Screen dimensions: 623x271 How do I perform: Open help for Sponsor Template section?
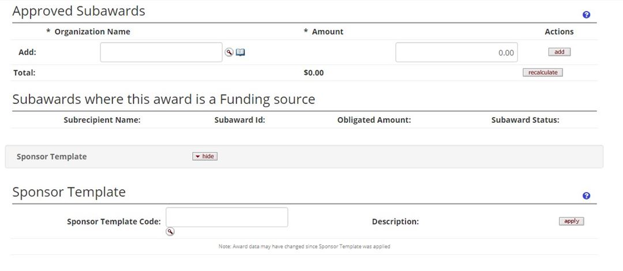(587, 196)
